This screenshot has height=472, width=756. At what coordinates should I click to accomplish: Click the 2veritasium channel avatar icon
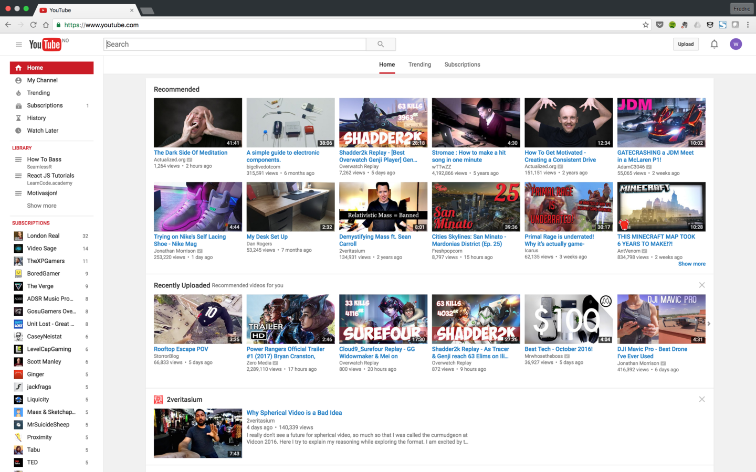click(158, 400)
